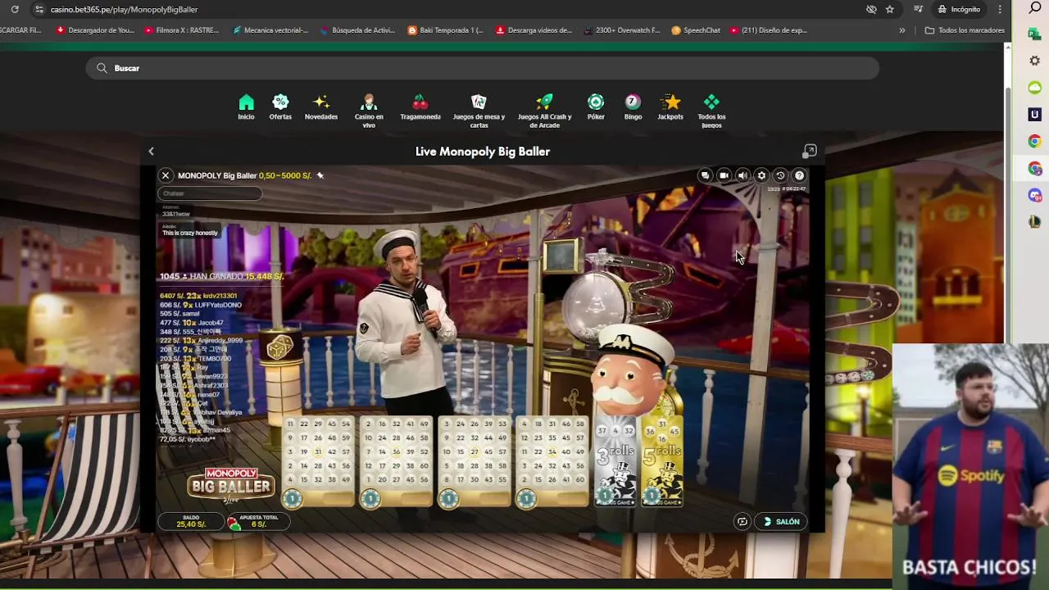
Task: Open the Incógnito profile chip
Action: (959, 9)
